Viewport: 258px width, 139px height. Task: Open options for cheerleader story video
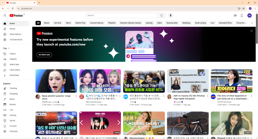pyautogui.click(x=251, y=96)
